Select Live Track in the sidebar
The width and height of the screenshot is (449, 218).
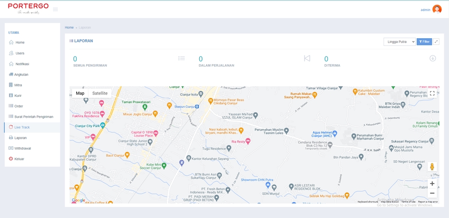pos(32,127)
